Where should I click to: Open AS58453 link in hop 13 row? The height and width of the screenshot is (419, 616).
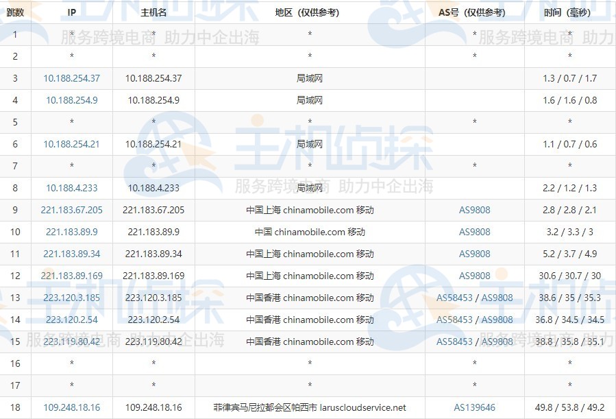pos(454,298)
